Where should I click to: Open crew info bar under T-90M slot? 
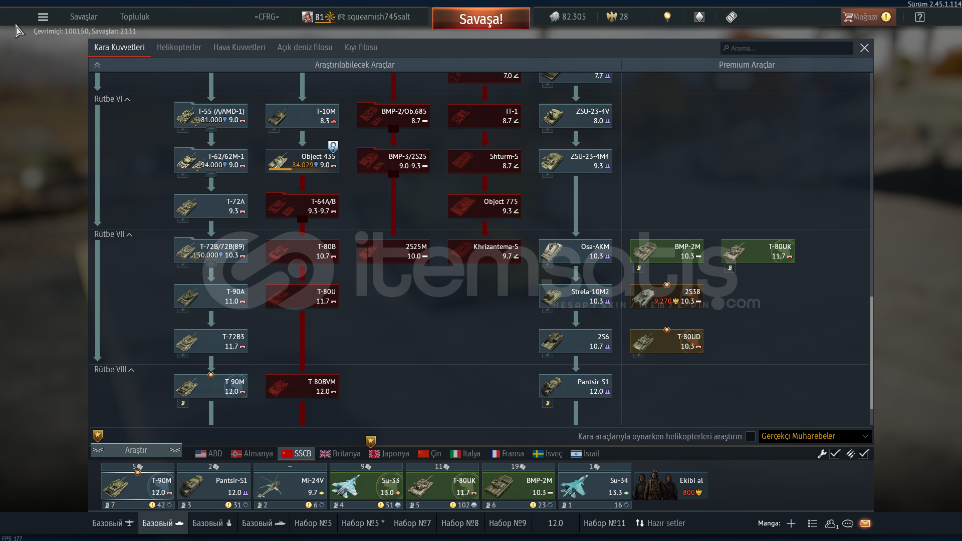point(138,505)
